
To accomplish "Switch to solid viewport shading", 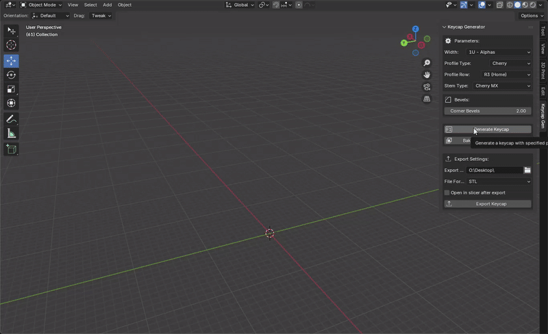I will (517, 5).
